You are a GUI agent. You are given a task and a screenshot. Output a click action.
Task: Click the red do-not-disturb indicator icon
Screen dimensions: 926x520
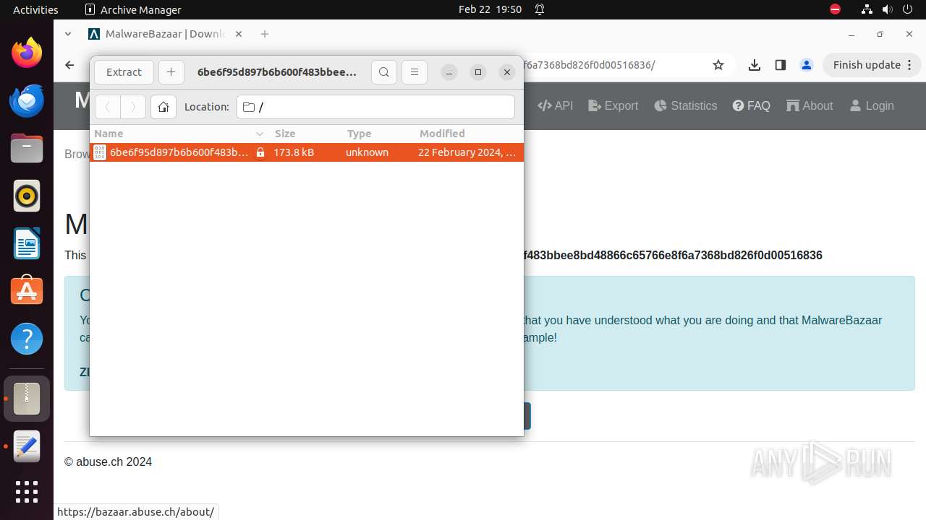(x=836, y=9)
